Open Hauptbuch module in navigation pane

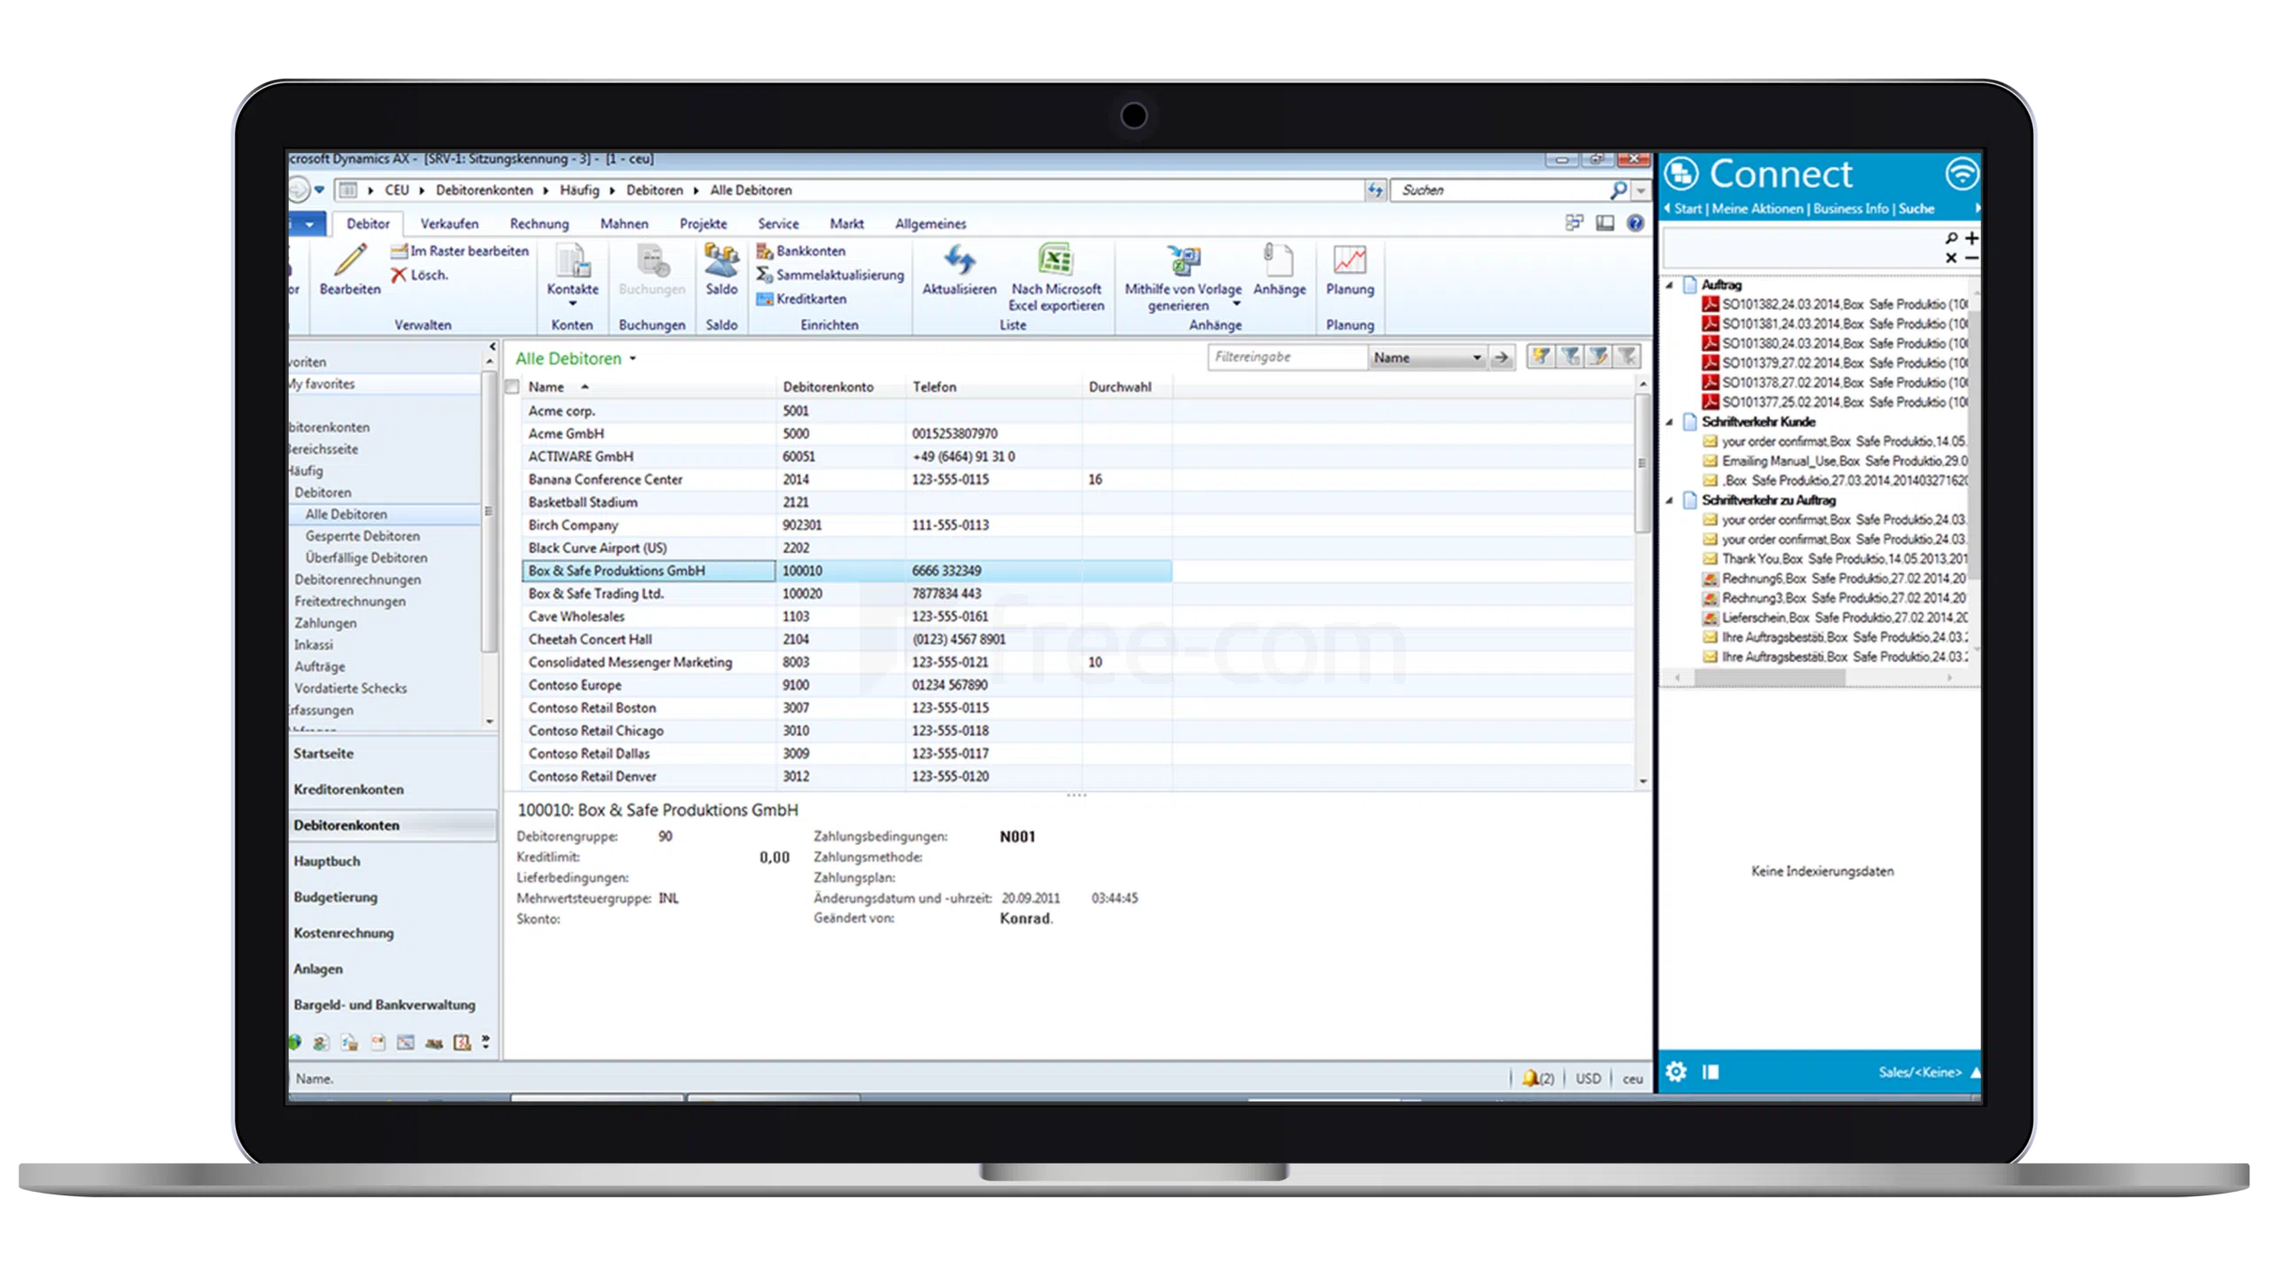point(327,860)
